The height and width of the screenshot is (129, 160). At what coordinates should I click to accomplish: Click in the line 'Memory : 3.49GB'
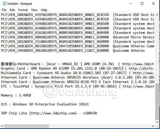pyautogui.click(x=16, y=95)
